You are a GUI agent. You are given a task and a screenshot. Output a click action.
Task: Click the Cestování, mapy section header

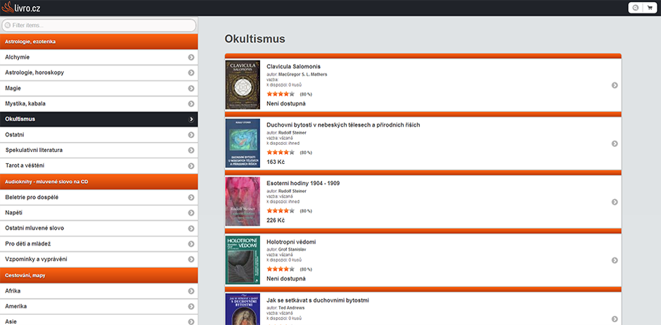click(x=99, y=275)
